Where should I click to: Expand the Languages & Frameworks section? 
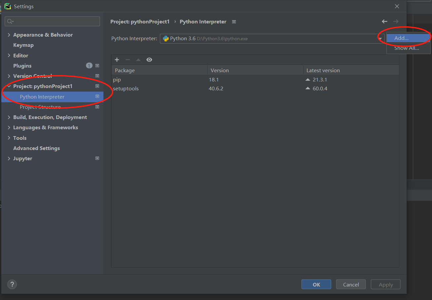9,127
